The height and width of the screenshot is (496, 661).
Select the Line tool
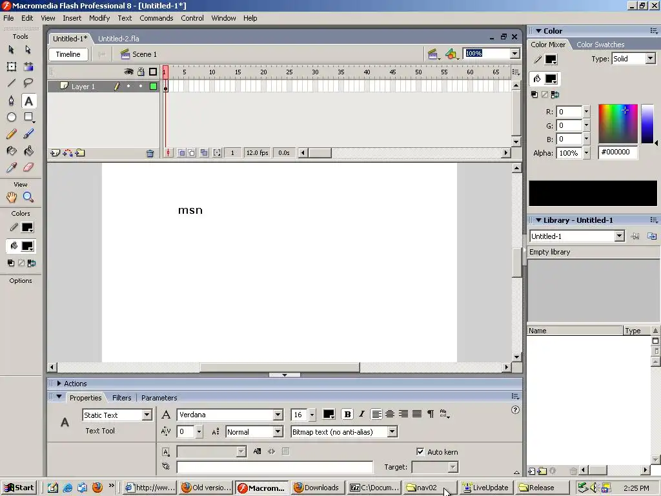[x=12, y=83]
